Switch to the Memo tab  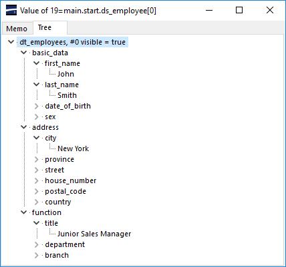click(x=17, y=29)
